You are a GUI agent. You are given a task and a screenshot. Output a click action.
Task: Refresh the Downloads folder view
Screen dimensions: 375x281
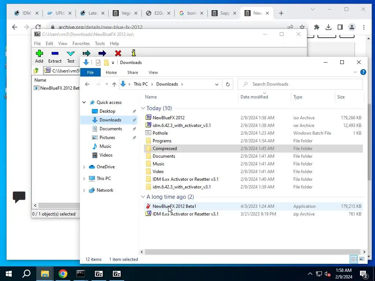pos(228,84)
